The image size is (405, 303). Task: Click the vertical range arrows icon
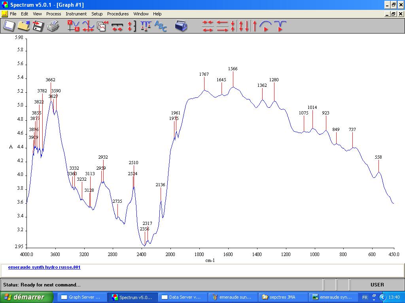131,26
